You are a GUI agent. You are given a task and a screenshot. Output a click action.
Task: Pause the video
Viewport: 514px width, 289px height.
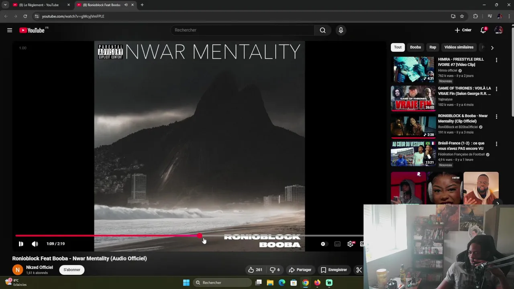[x=21, y=244]
